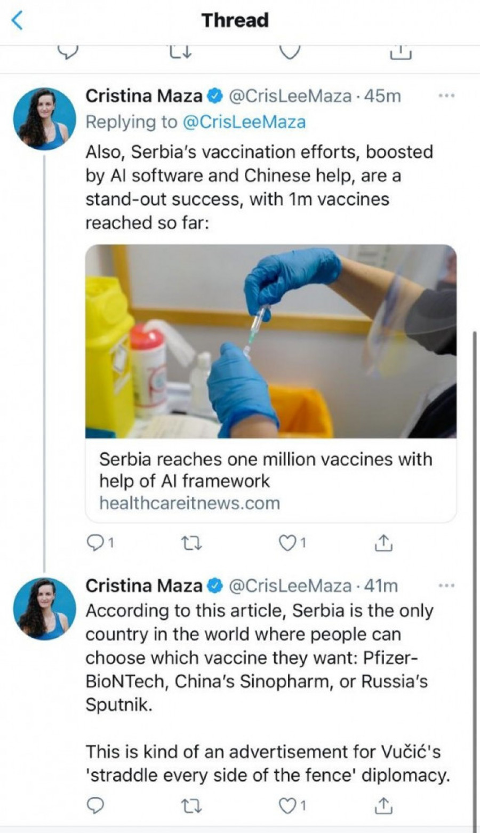Share the Vučić diplomacy tweet
The image size is (480, 833).
[x=383, y=805]
